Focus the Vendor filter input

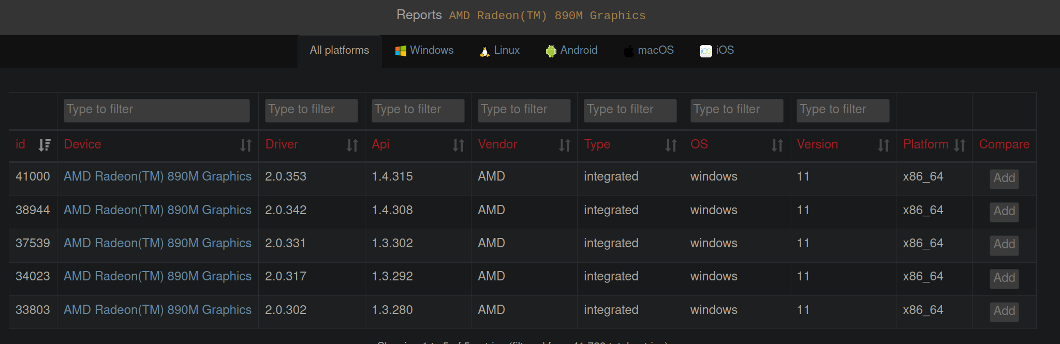(524, 111)
